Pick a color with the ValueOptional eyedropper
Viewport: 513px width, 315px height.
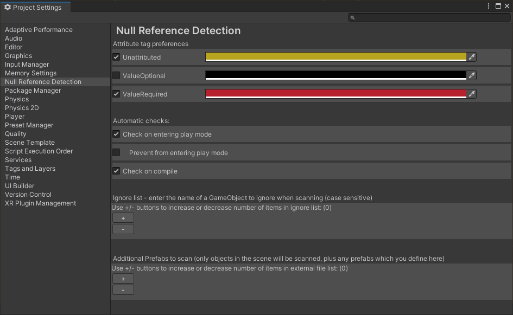472,75
